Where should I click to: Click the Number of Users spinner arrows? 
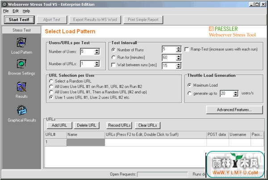tap(97, 51)
